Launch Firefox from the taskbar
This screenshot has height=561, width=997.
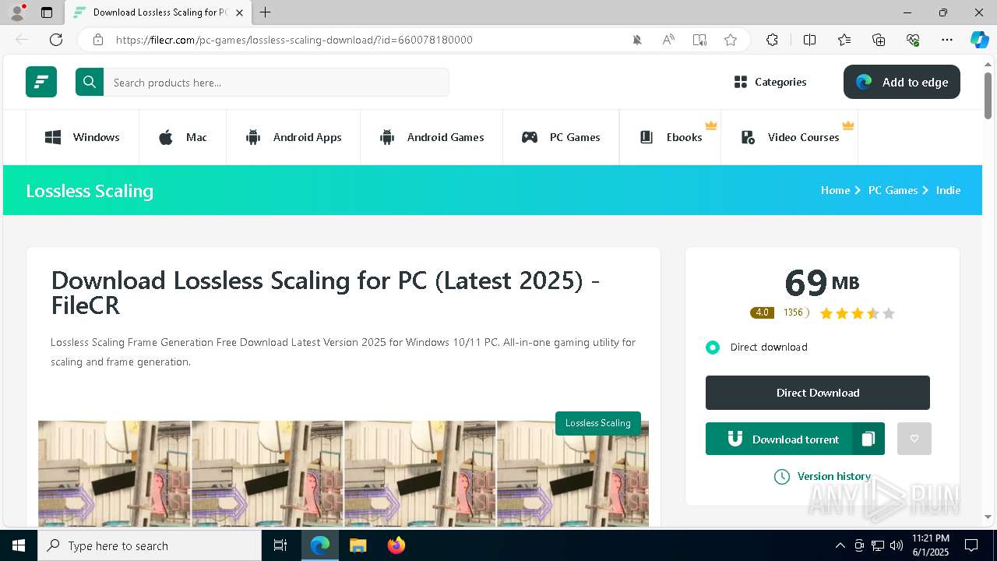coord(396,545)
